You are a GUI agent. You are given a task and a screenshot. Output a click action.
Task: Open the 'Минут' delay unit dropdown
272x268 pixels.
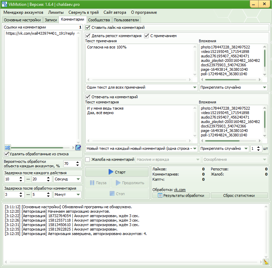[67, 195]
